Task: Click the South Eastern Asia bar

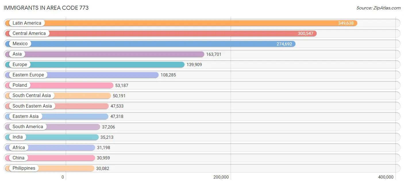Action: pyautogui.click(x=57, y=106)
